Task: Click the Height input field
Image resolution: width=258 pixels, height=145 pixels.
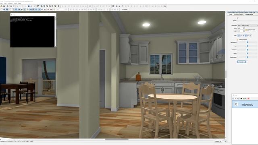Action: tap(240, 31)
